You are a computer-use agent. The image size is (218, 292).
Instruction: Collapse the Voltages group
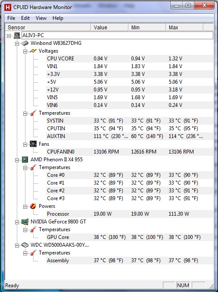(x=25, y=51)
